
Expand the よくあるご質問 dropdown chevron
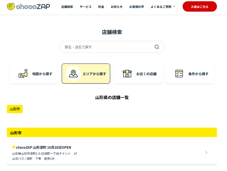[174, 7]
